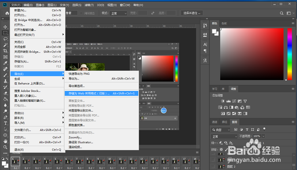Open the Character panel icon
This screenshot has width=297, height=170.
[205, 44]
